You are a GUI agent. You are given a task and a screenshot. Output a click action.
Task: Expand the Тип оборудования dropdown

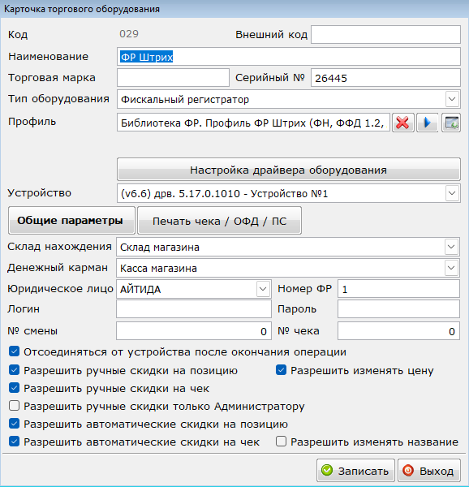[452, 99]
